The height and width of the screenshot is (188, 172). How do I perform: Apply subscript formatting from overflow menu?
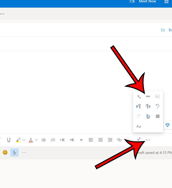[x=139, y=97]
